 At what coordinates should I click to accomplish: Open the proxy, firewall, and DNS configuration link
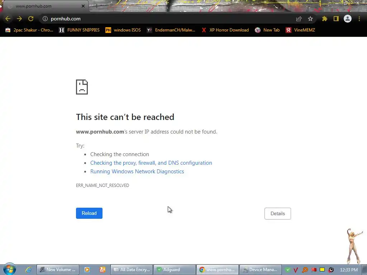point(151,163)
